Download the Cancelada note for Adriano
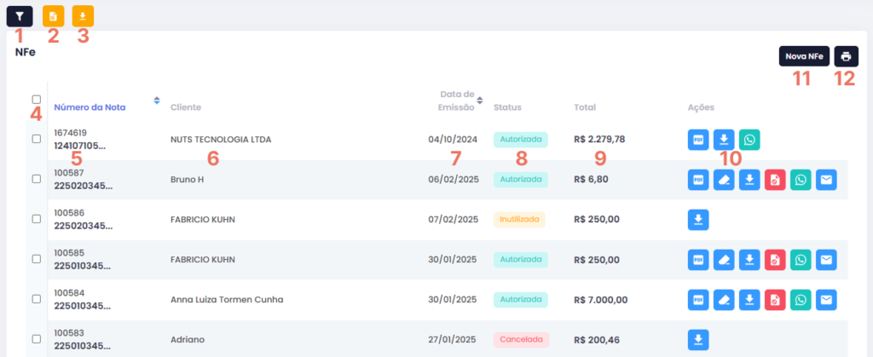The width and height of the screenshot is (873, 357). coord(698,340)
